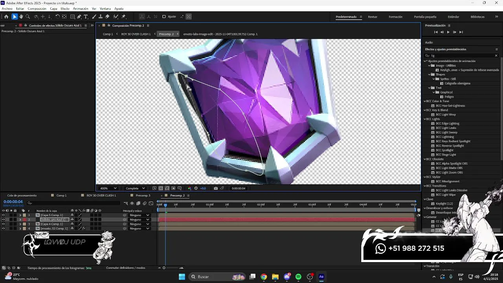Open File Explorer from the taskbar

(275, 277)
